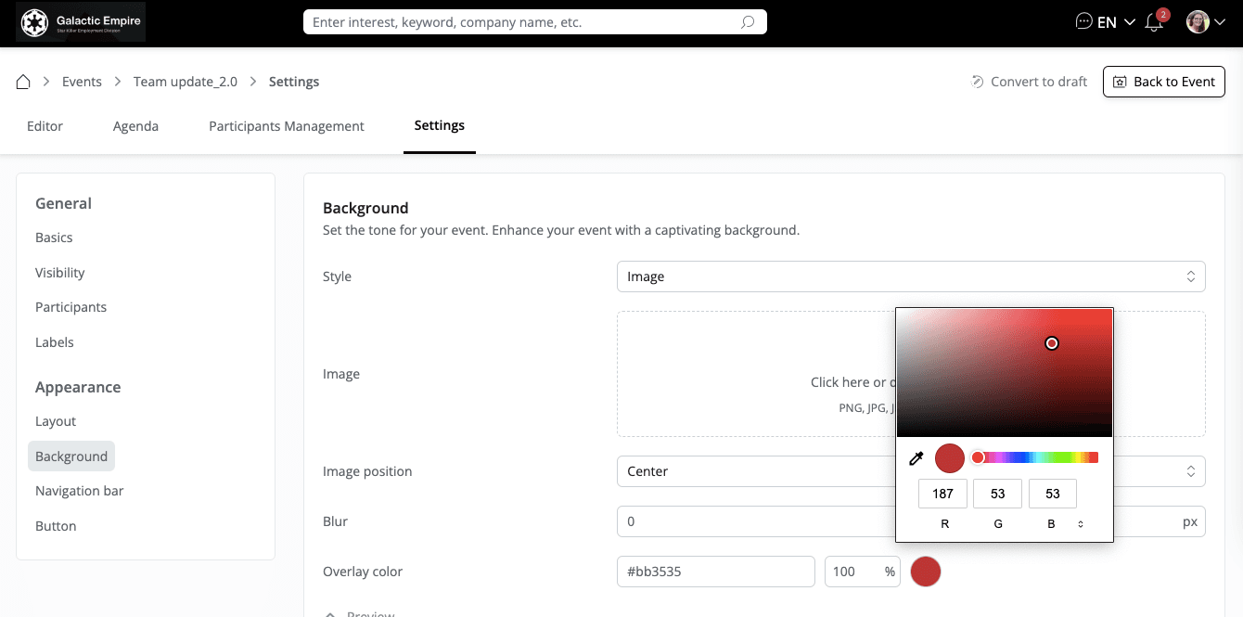The image size is (1243, 617).
Task: Switch to the Editor tab
Action: [x=45, y=126]
